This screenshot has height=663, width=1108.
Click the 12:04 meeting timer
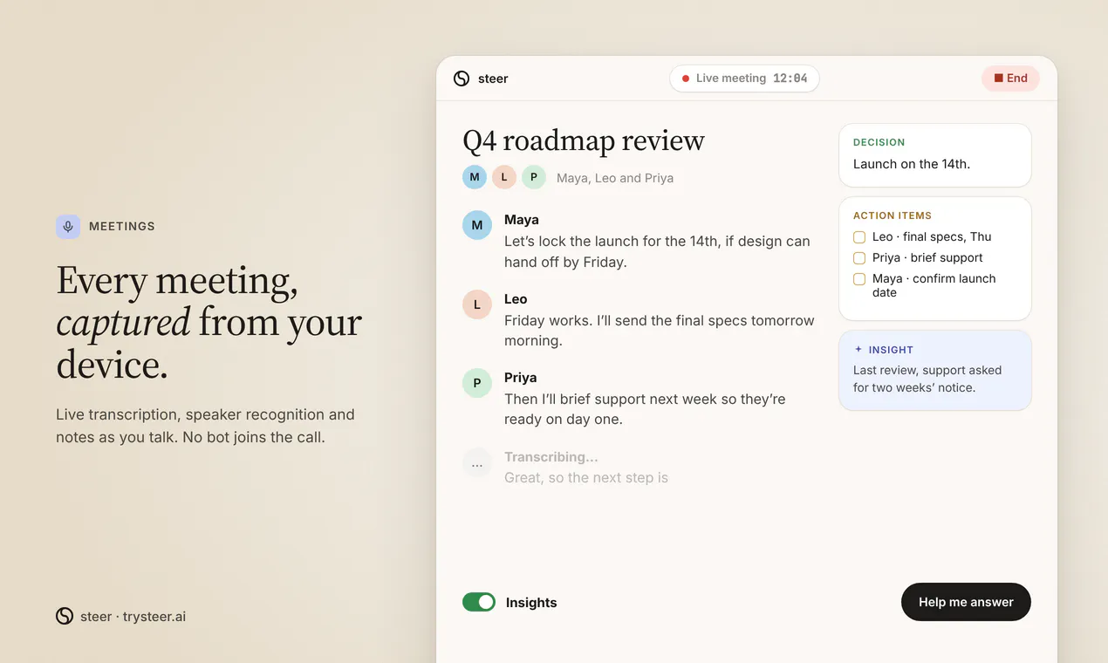coord(790,79)
